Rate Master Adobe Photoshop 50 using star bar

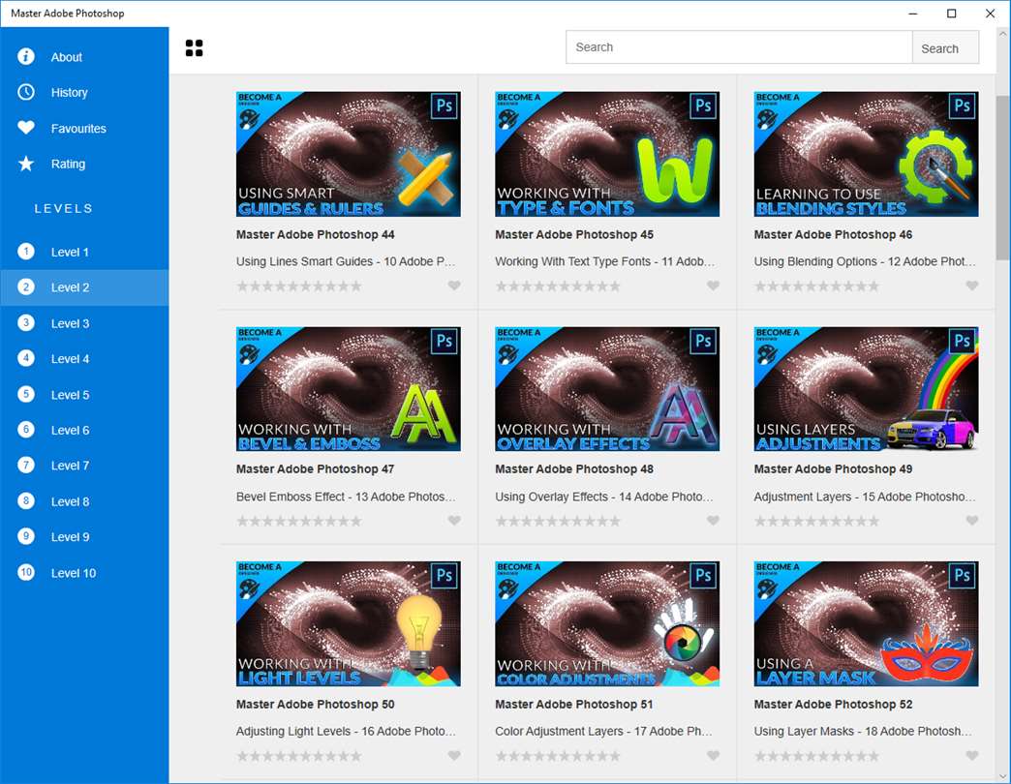[x=299, y=756]
